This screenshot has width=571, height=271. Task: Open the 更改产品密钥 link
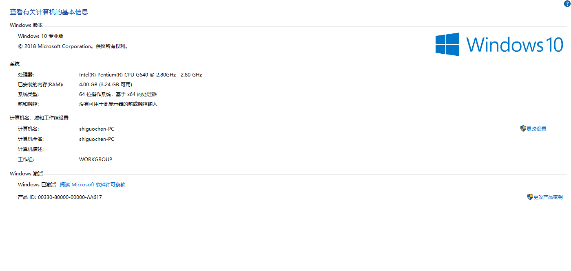pos(548,197)
